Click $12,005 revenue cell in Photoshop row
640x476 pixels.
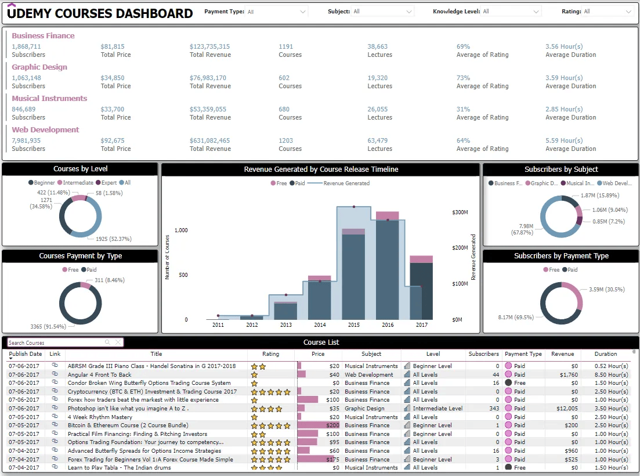click(567, 408)
